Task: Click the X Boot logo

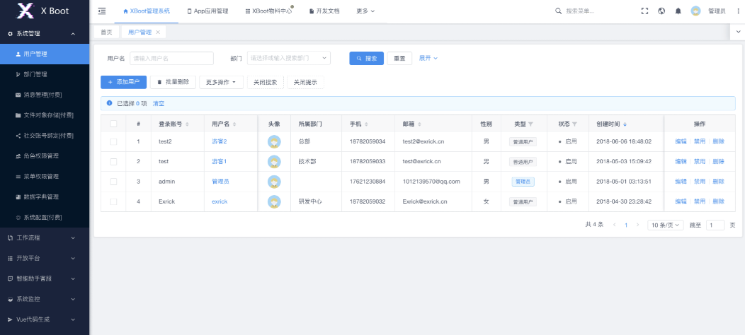Action: click(x=43, y=11)
